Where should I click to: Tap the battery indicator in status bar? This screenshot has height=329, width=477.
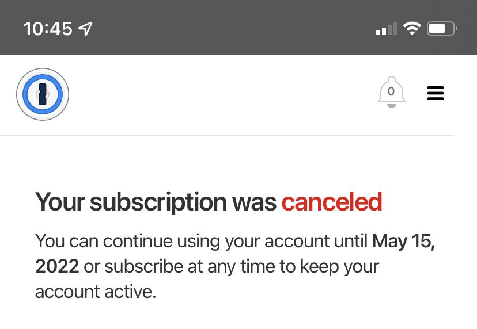pos(442,28)
